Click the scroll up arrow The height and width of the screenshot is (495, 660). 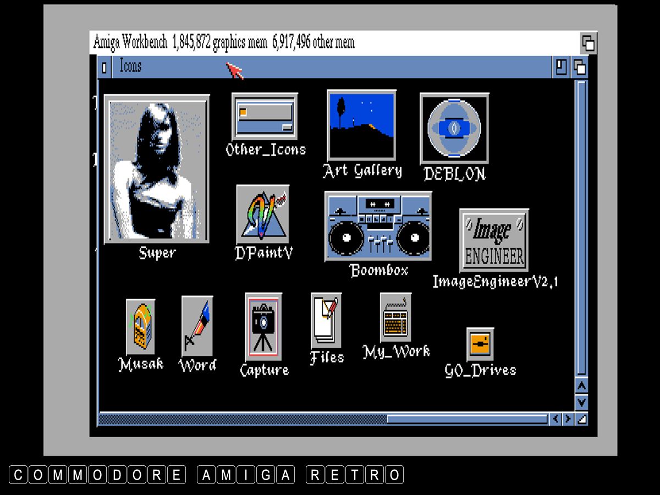point(581,386)
